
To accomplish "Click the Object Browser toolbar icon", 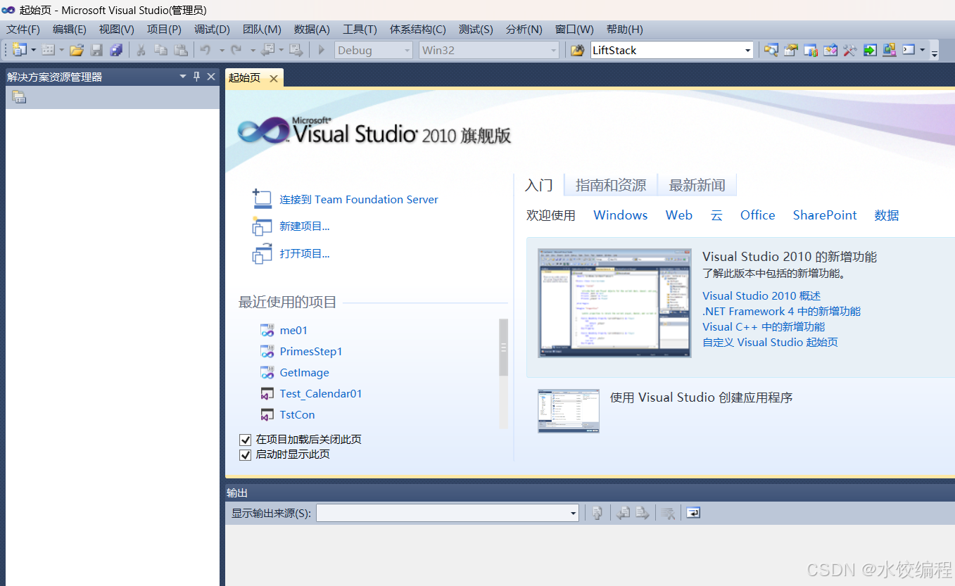I will pos(830,50).
